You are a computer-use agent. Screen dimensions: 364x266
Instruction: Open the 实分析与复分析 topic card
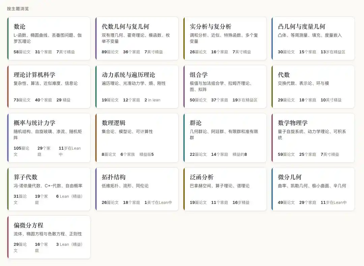(225, 38)
